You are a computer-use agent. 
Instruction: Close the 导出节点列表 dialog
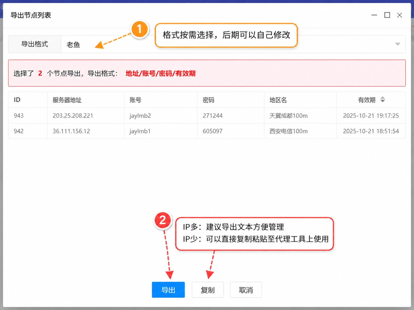point(399,15)
